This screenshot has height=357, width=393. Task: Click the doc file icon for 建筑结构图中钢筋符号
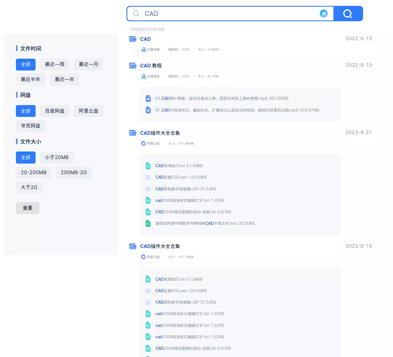tap(148, 223)
